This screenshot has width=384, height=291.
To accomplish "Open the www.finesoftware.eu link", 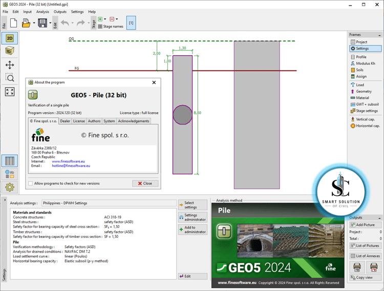I will 68,161.
